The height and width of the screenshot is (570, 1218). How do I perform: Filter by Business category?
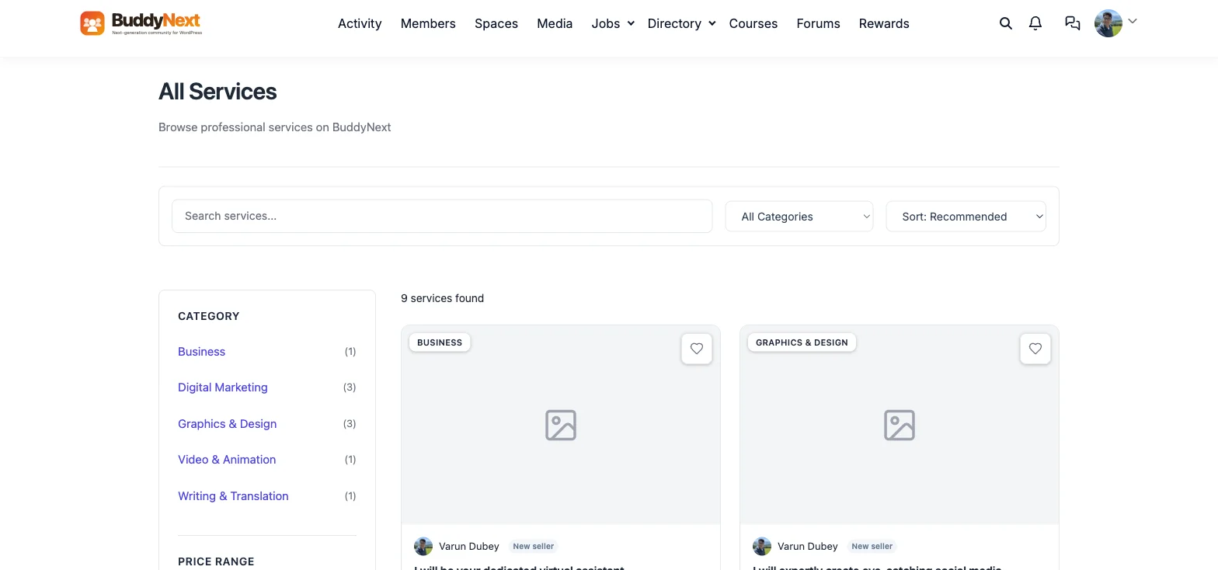point(201,352)
